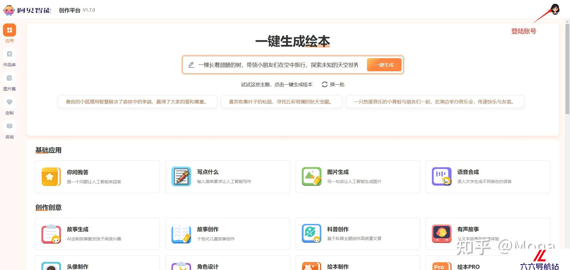The height and width of the screenshot is (270, 570).
Task: Click the refresh icon beside 换一批
Action: [325, 85]
